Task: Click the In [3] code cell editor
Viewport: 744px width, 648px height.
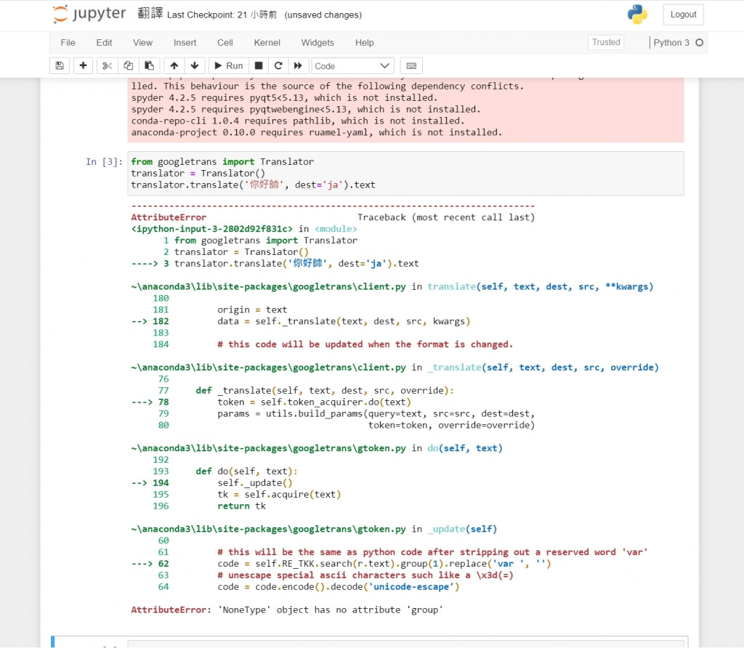Action: click(405, 173)
